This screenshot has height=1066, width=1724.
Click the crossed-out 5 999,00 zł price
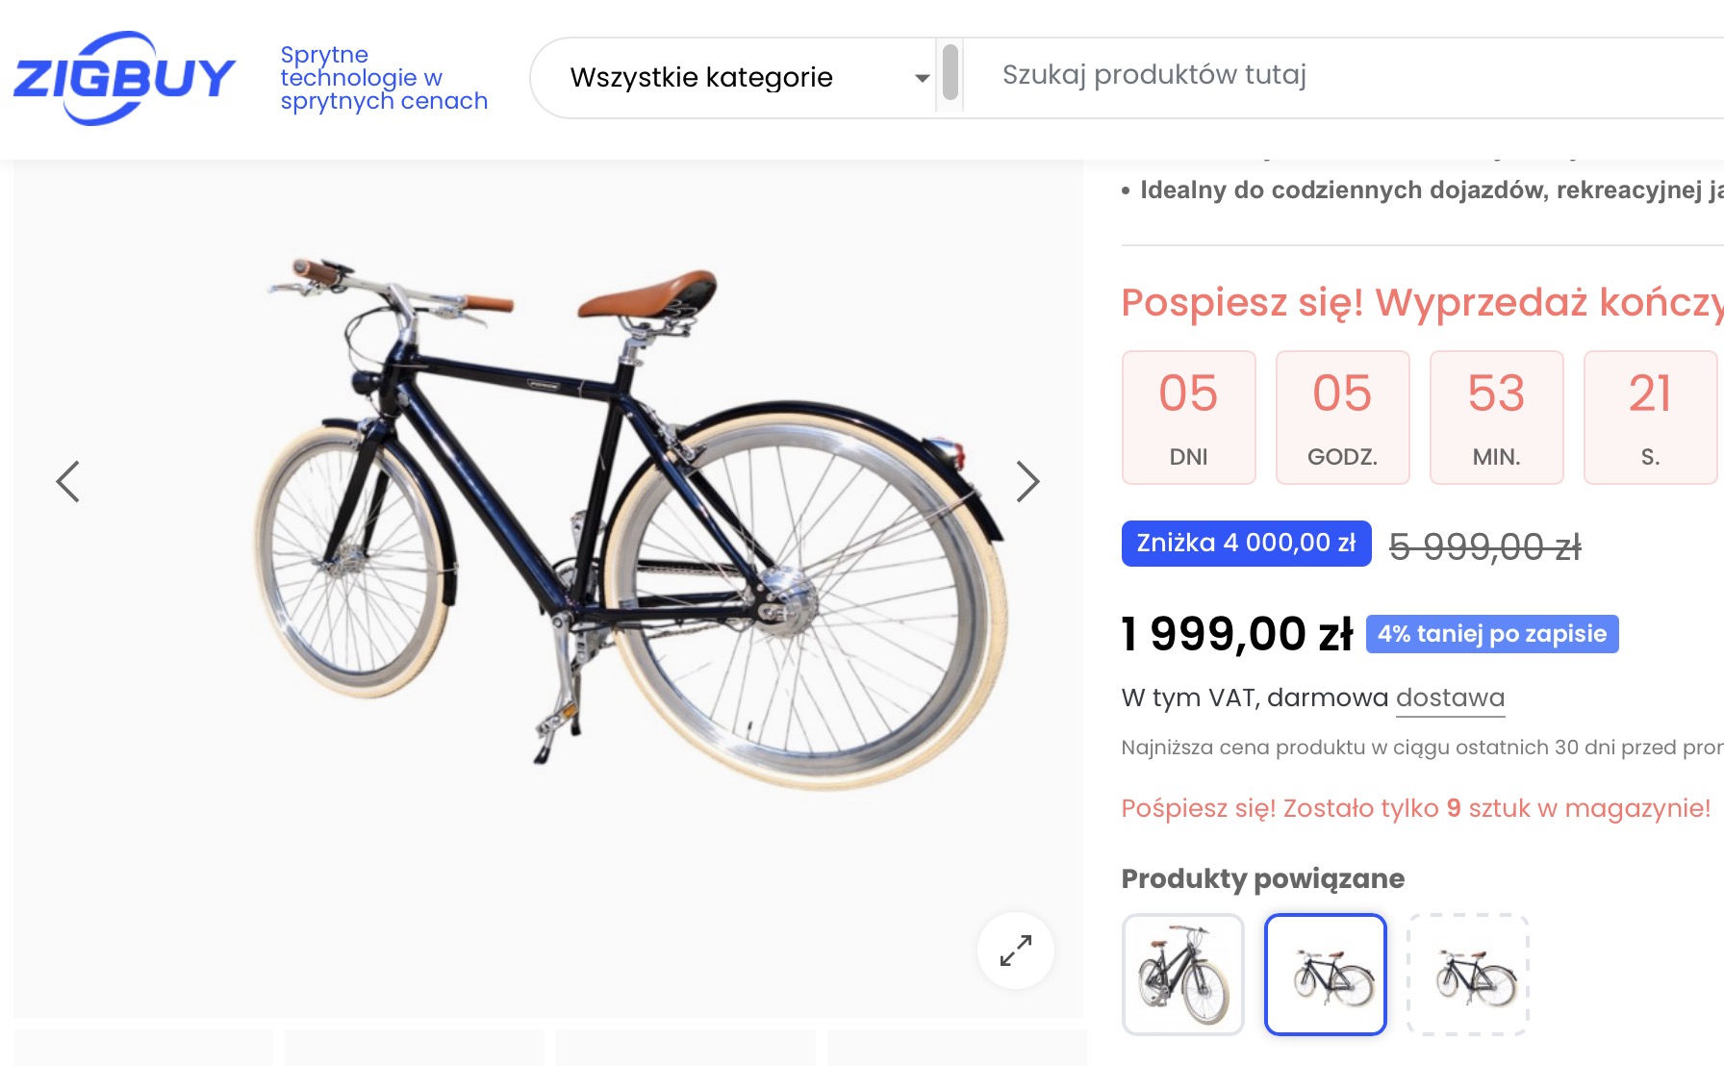(x=1484, y=547)
